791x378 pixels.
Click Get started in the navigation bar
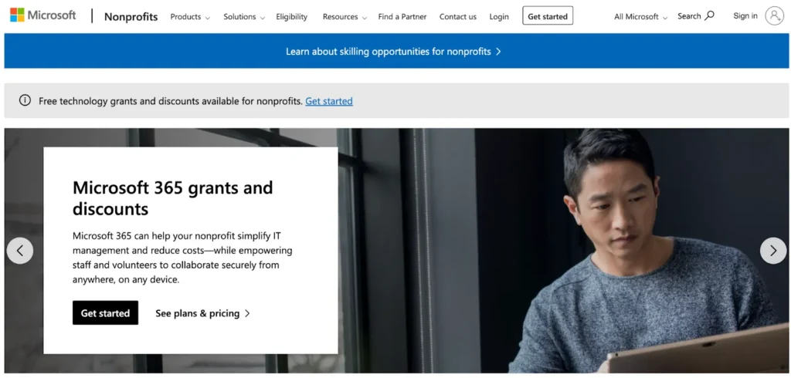[548, 16]
